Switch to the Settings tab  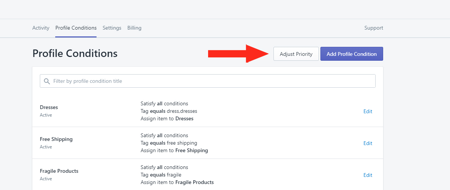(112, 28)
